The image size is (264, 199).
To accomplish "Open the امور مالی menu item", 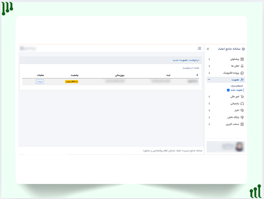I will point(226,97).
